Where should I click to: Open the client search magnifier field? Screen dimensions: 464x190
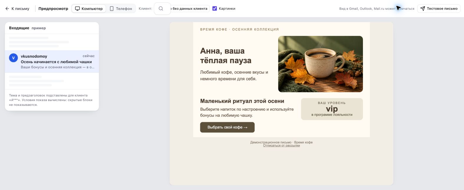point(162,9)
